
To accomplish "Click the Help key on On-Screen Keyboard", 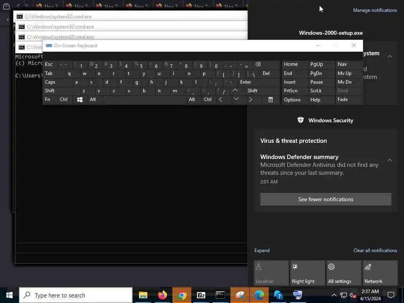I will tap(321, 100).
